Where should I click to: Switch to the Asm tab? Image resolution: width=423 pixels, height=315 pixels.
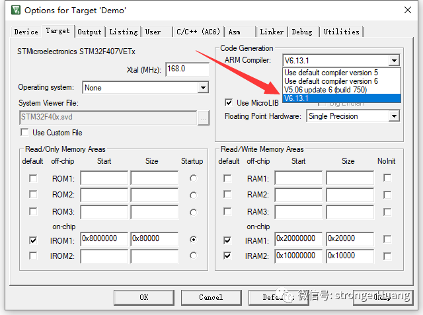pos(240,32)
